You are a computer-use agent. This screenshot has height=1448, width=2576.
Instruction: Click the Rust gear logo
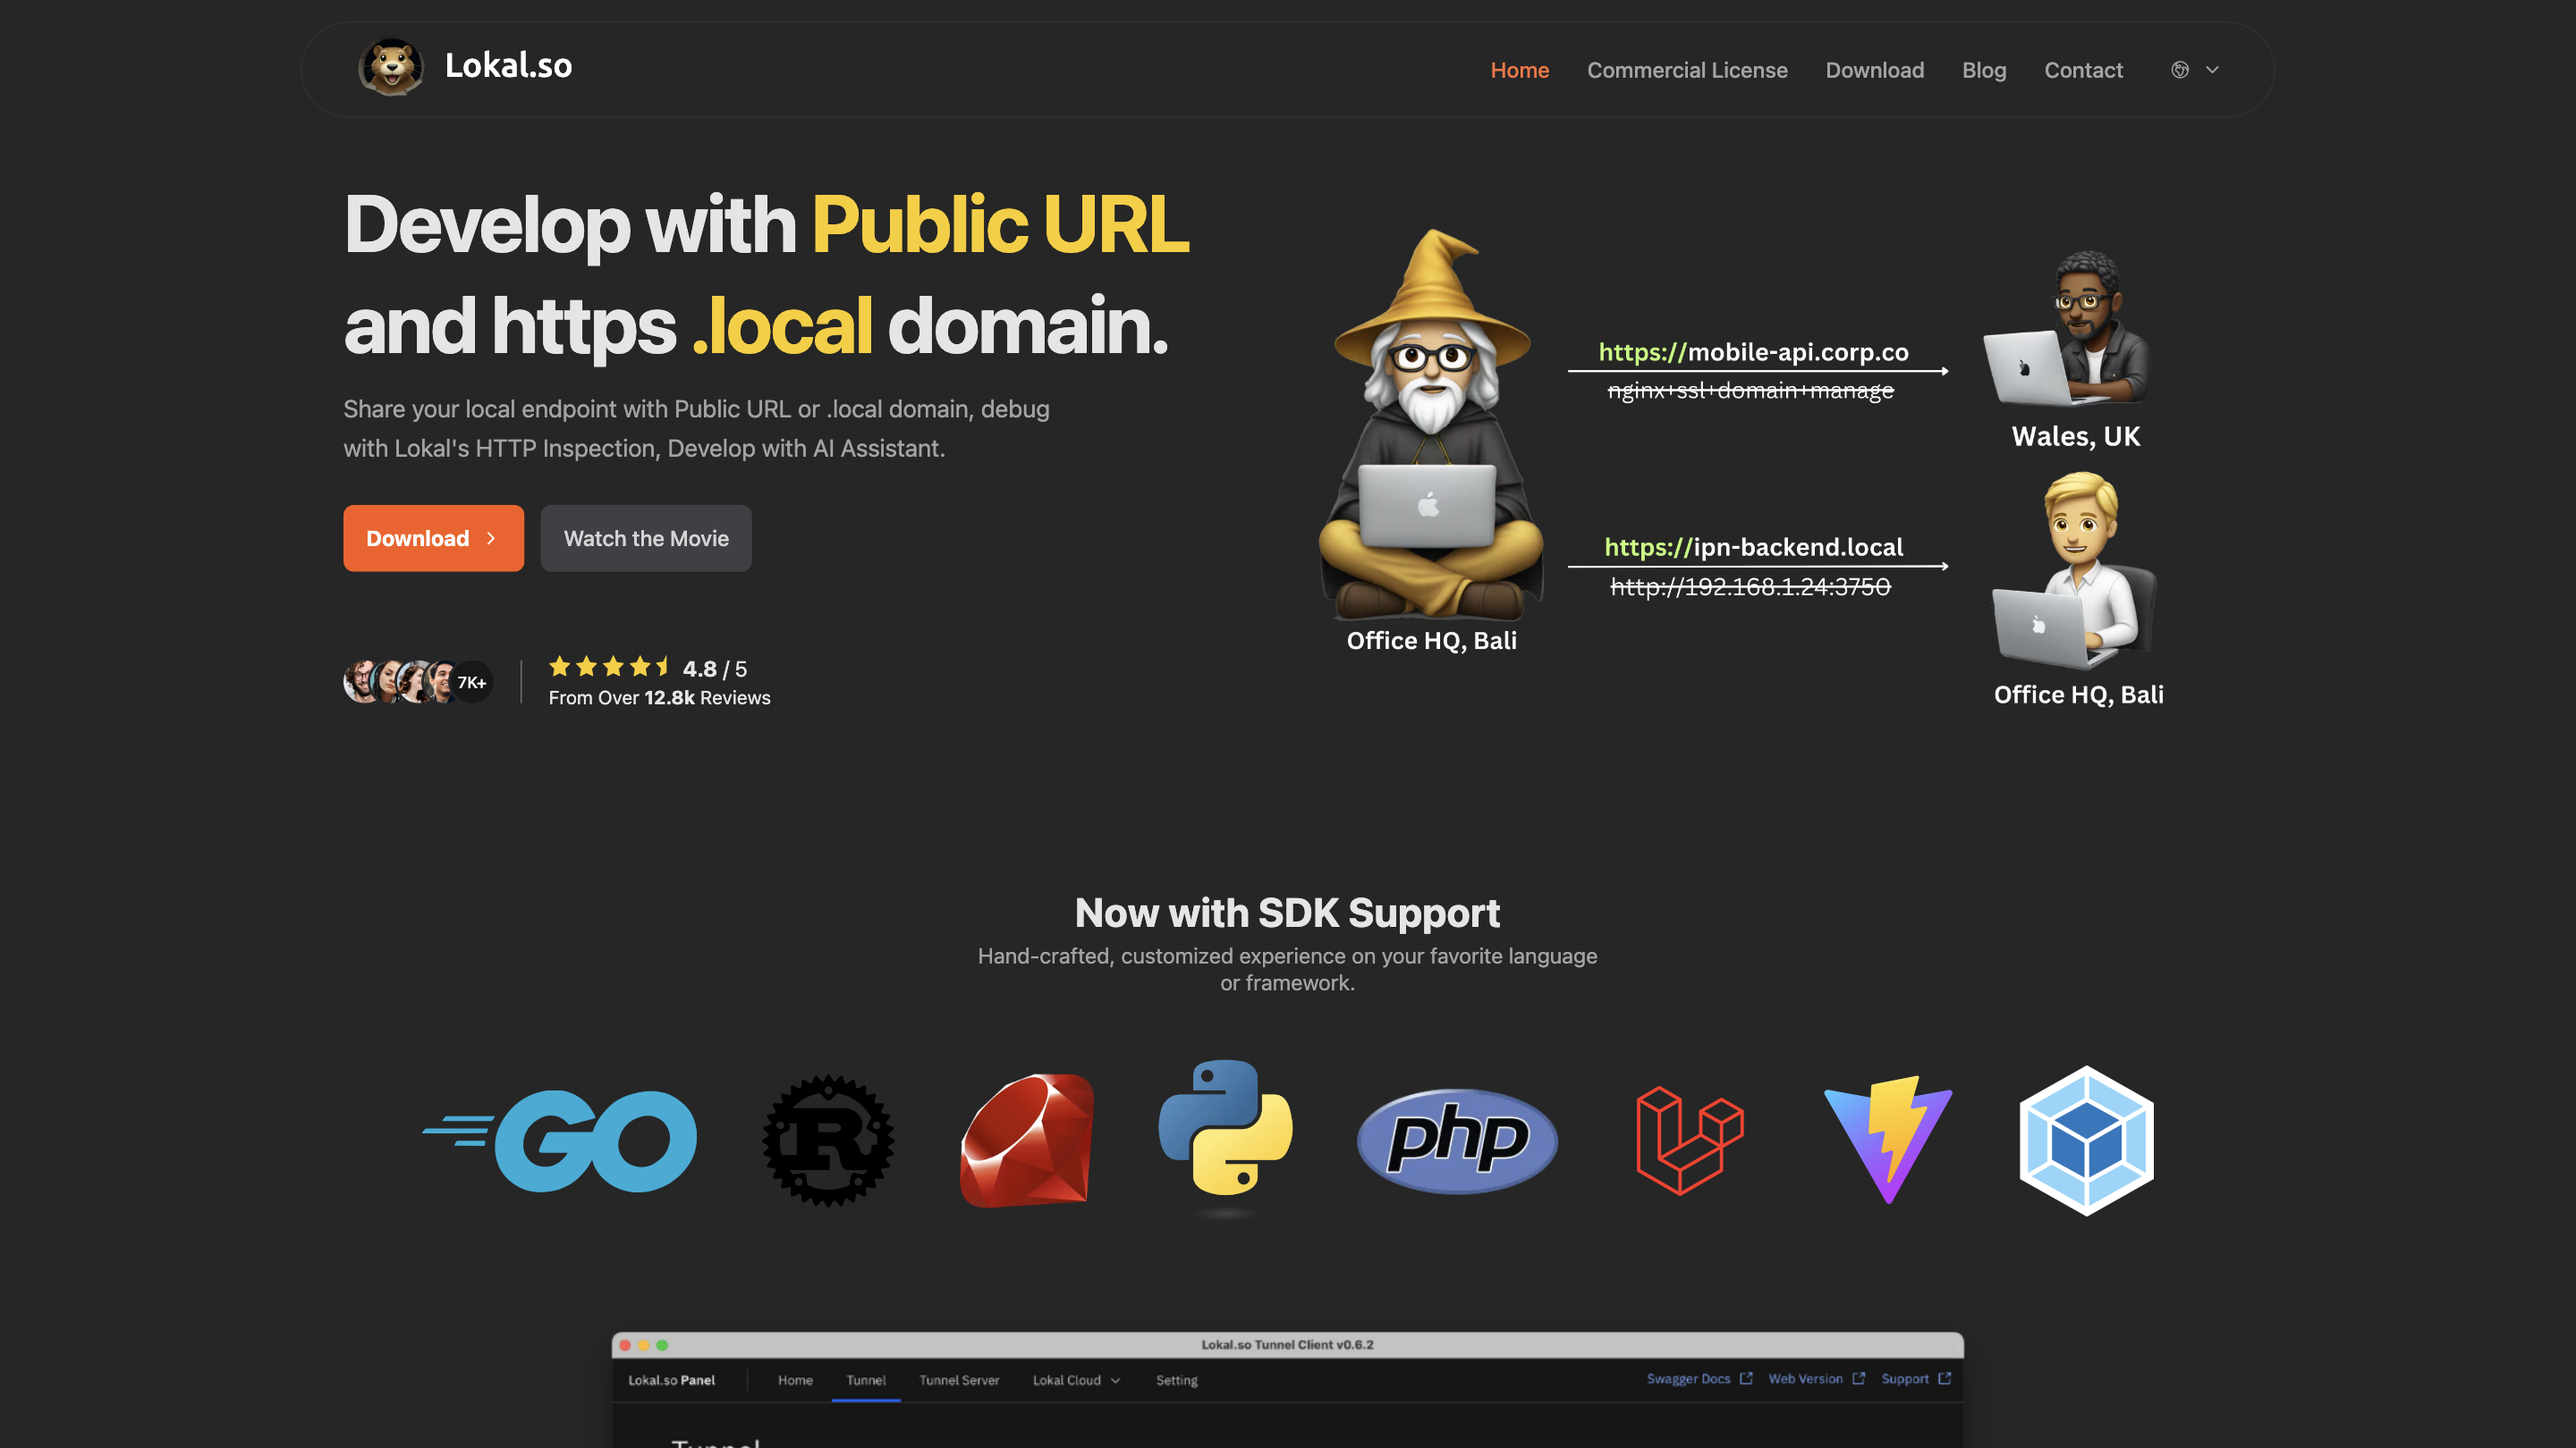click(x=828, y=1141)
